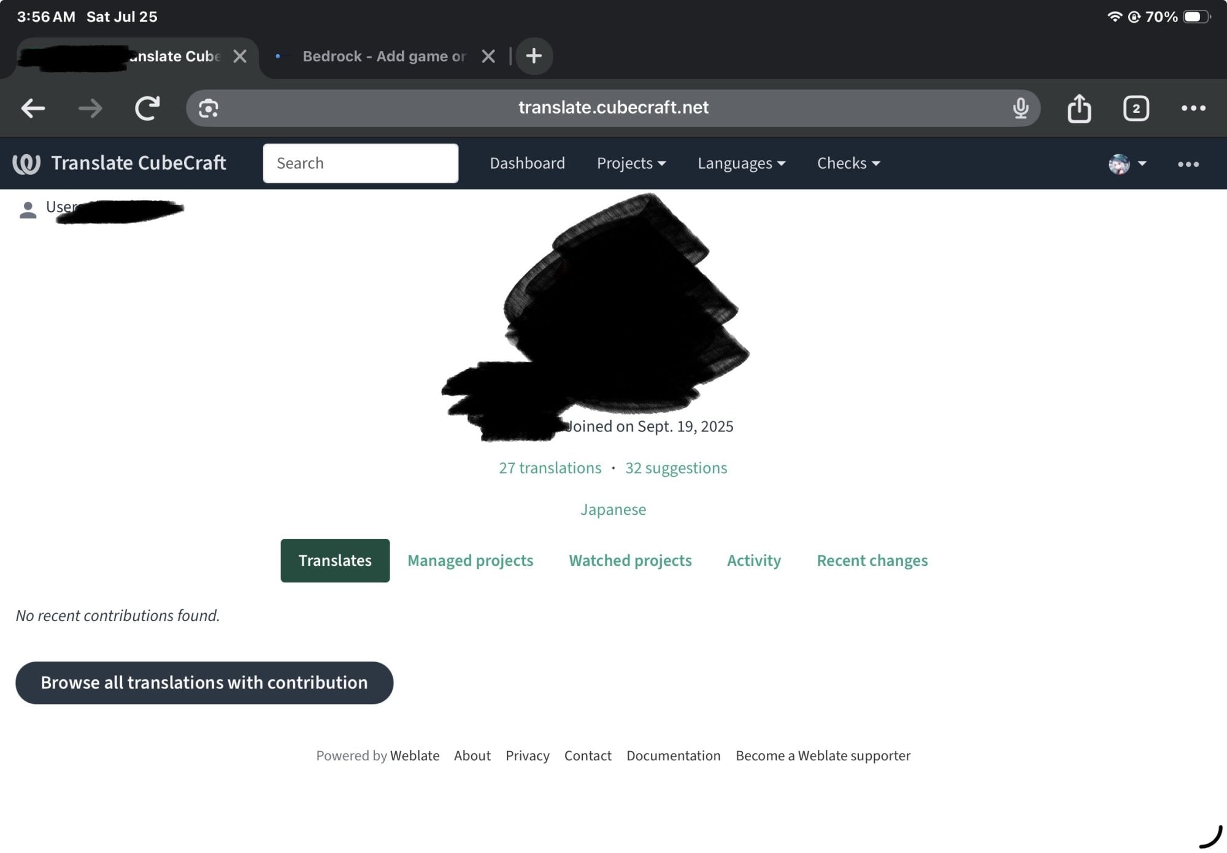Switch to the Activity tab
The height and width of the screenshot is (853, 1227).
coord(754,560)
